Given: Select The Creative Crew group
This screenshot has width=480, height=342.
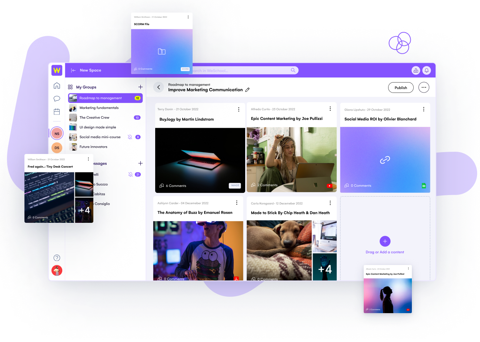Looking at the screenshot, I should [106, 117].
